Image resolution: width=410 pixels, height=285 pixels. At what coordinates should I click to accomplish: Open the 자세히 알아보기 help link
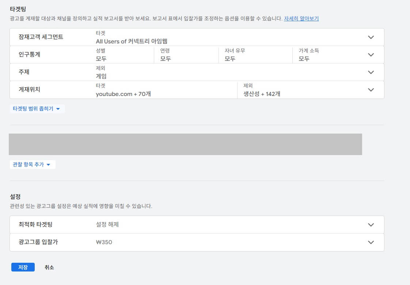point(301,18)
